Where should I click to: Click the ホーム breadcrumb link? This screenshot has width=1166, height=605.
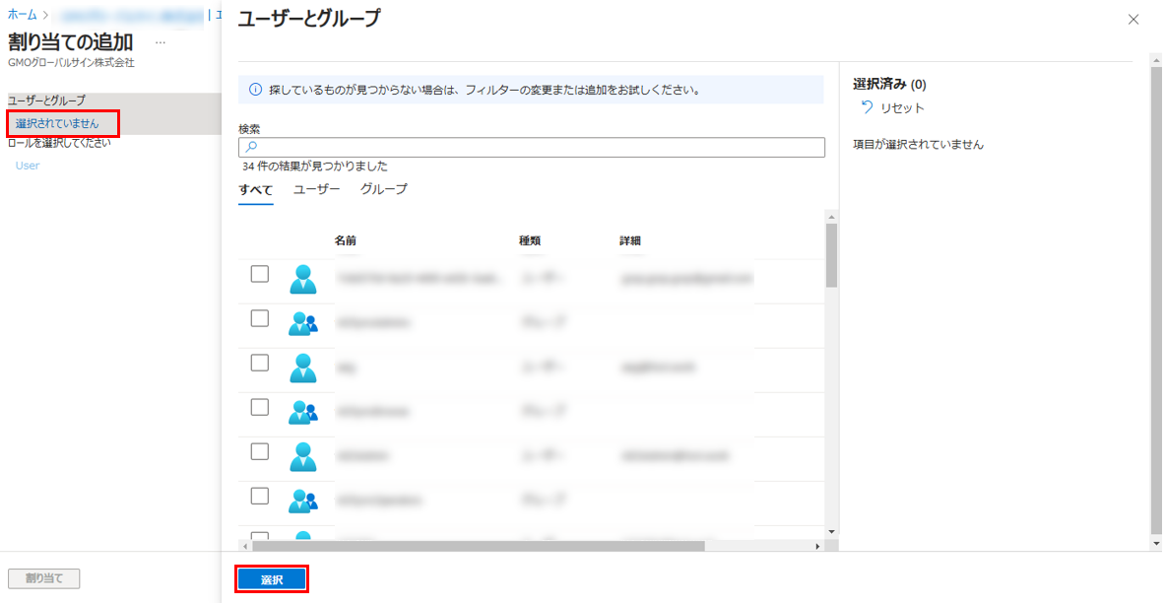(x=23, y=14)
